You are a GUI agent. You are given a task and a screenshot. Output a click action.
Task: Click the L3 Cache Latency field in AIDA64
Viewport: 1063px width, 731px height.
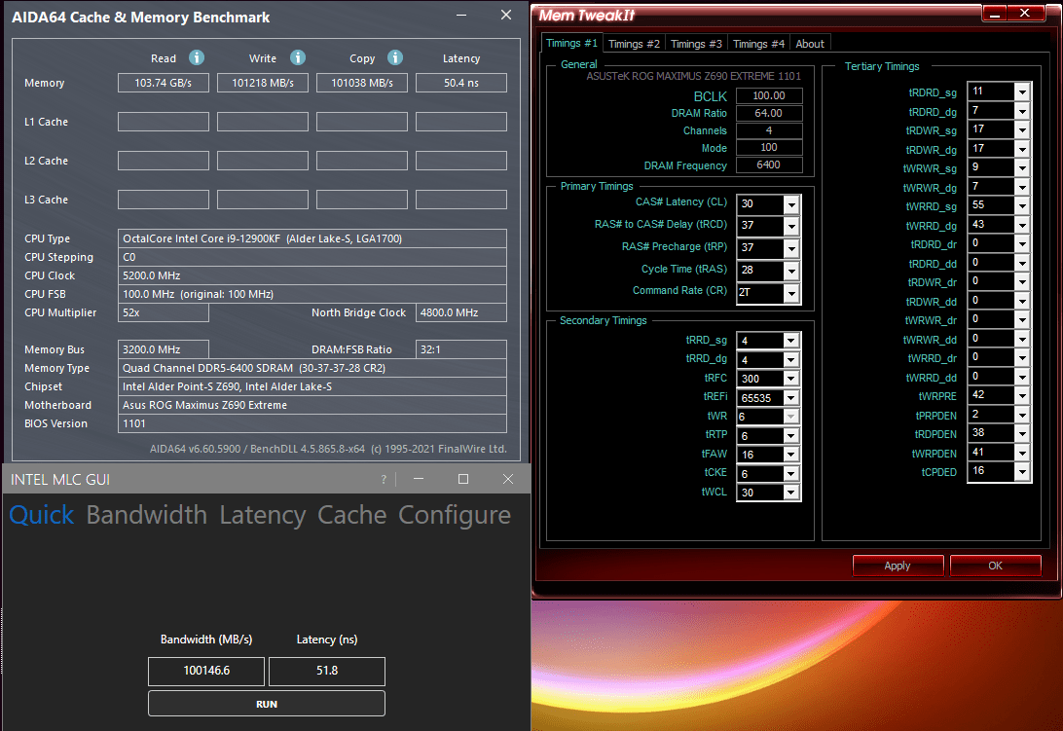[461, 201]
